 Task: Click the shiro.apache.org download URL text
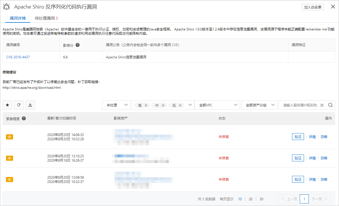coord(32,88)
